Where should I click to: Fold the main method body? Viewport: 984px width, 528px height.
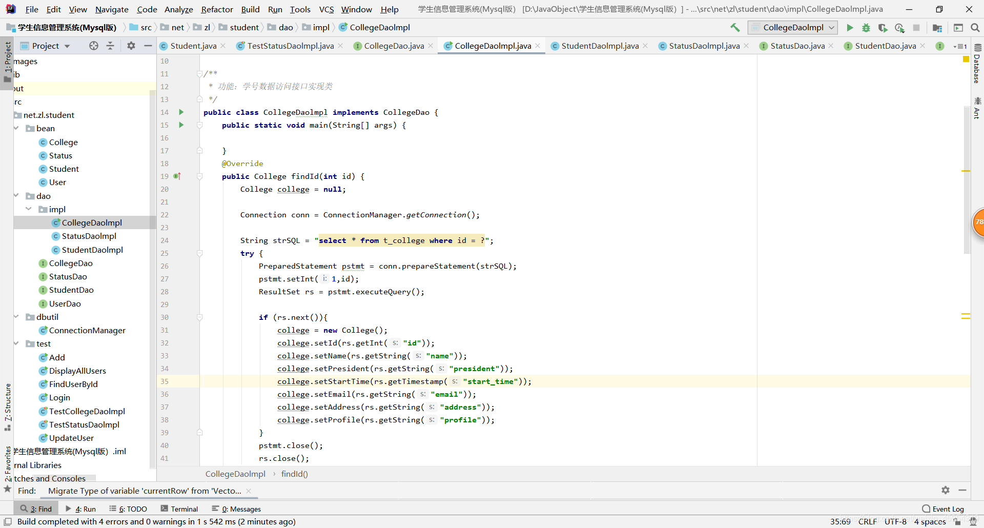[199, 125]
